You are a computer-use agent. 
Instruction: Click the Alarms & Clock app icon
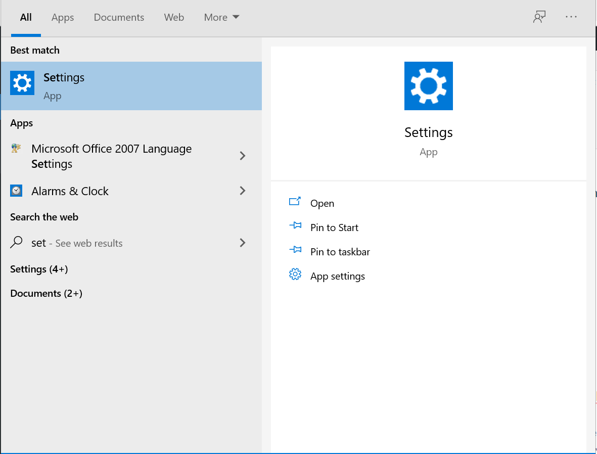pos(16,191)
